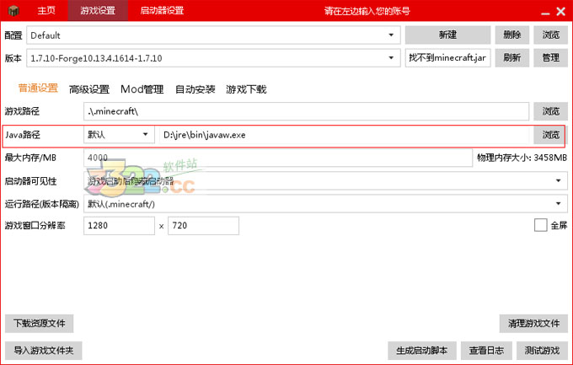
Task: Click the 最大内存/MB input field
Action: coord(278,158)
